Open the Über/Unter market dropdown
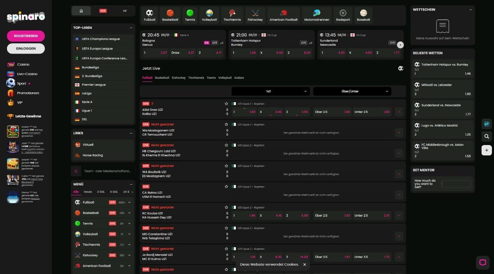This screenshot has width=494, height=274. tap(352, 91)
